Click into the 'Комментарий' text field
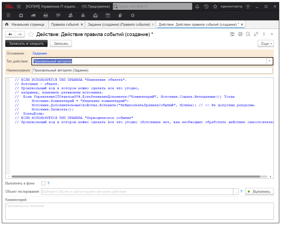This screenshot has height=225, width=281. (x=139, y=211)
